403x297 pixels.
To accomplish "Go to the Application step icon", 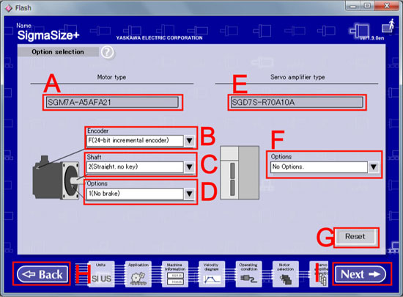I will pos(138,274).
